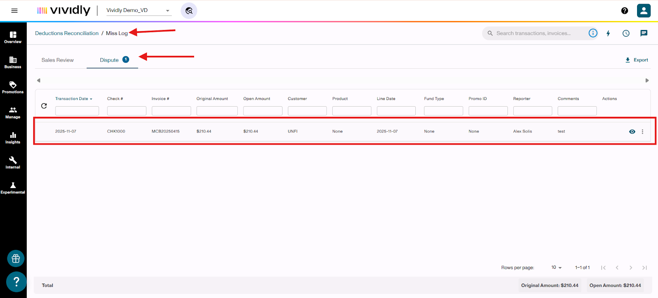Viewport: 658px width, 298px height.
Task: View row details with eye icon
Action: click(x=632, y=132)
